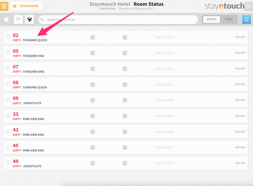Click first gray status box in room 09 row

pyautogui.click(x=93, y=100)
